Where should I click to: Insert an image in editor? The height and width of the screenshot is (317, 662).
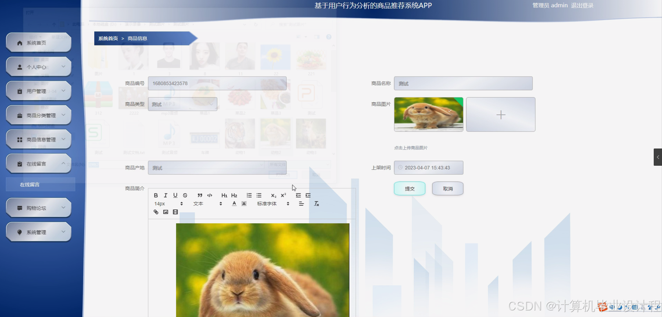click(166, 212)
